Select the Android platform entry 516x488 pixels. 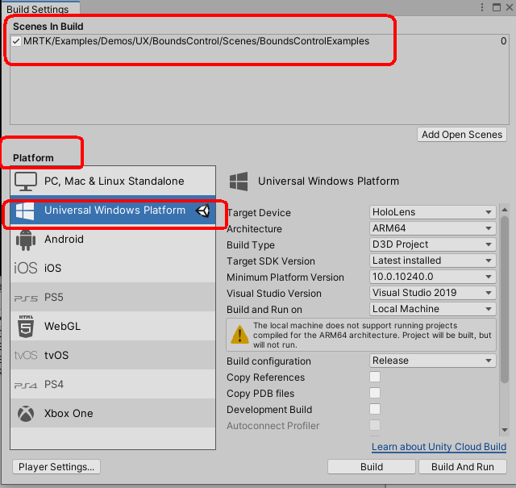pyautogui.click(x=113, y=239)
